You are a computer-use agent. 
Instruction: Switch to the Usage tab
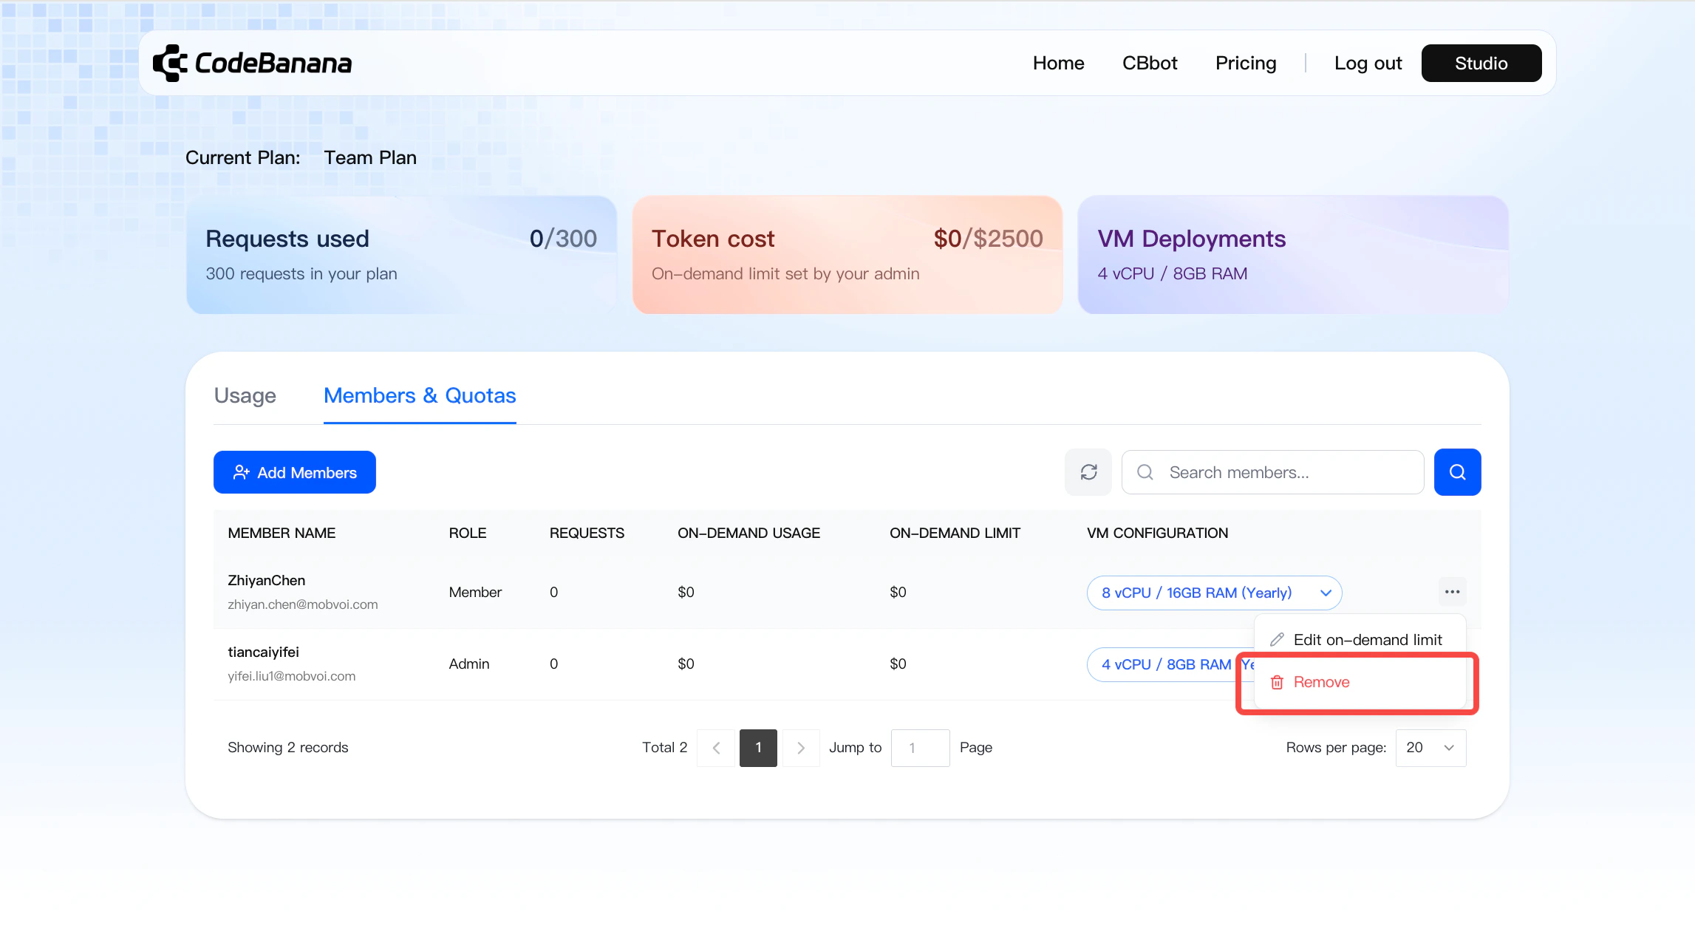click(245, 396)
